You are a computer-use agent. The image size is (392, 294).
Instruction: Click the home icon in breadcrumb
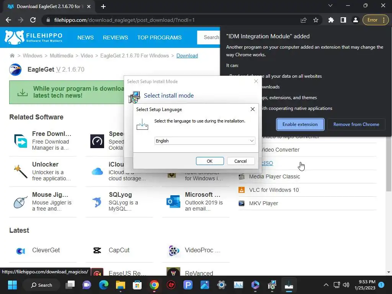click(x=12, y=56)
